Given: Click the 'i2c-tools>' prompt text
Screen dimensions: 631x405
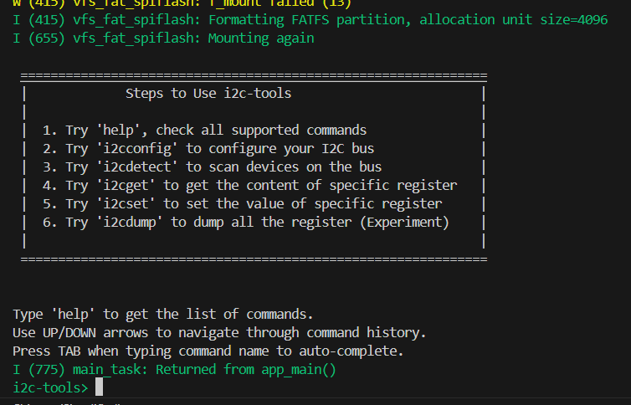Looking at the screenshot, I should coord(50,387).
